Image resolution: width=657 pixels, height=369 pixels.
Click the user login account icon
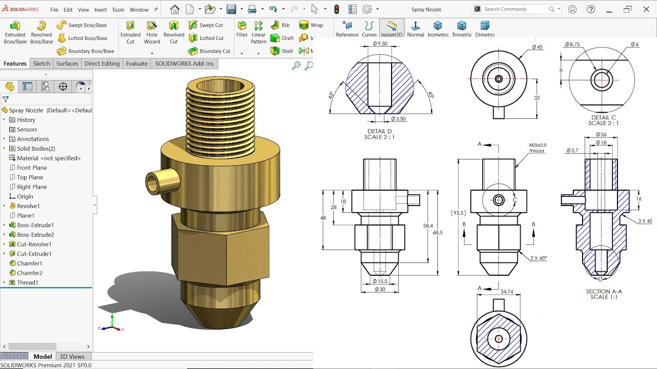572,9
